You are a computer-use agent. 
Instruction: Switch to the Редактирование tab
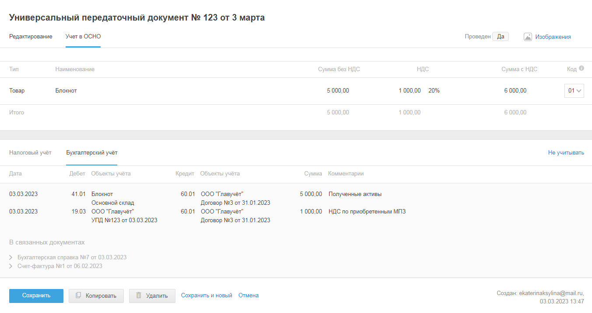pos(31,37)
